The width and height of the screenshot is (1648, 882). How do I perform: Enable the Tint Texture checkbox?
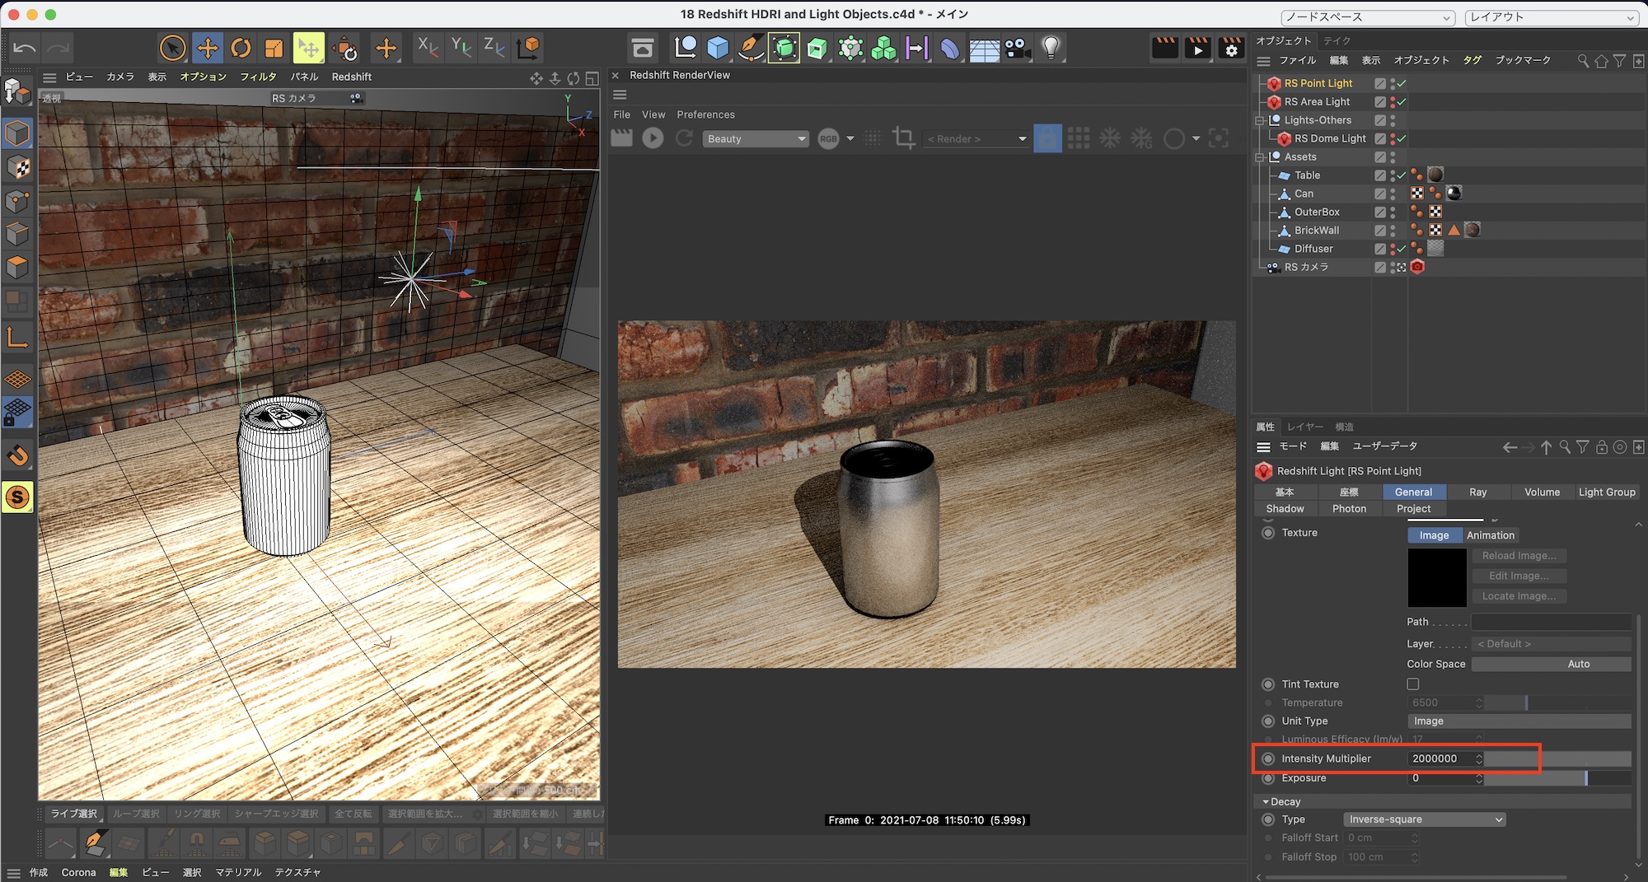1413,684
